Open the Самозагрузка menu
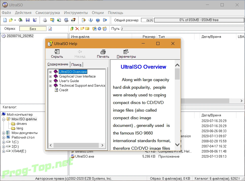Image resolution: width=245 pixels, height=181 pixels. click(x=48, y=13)
